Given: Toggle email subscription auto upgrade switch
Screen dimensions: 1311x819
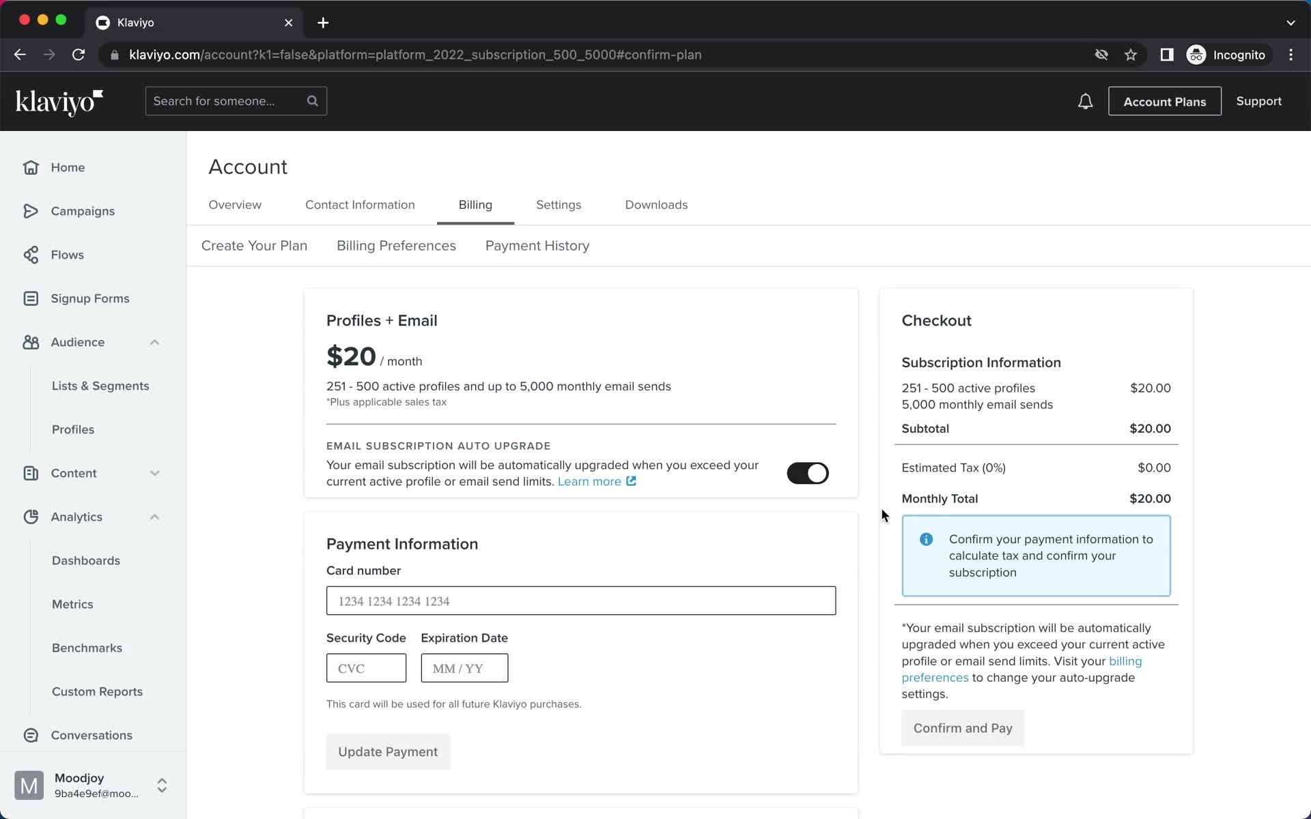Looking at the screenshot, I should [x=808, y=473].
